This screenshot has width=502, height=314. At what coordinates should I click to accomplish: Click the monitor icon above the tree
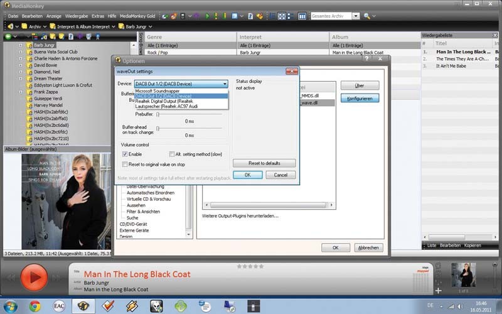click(x=88, y=37)
